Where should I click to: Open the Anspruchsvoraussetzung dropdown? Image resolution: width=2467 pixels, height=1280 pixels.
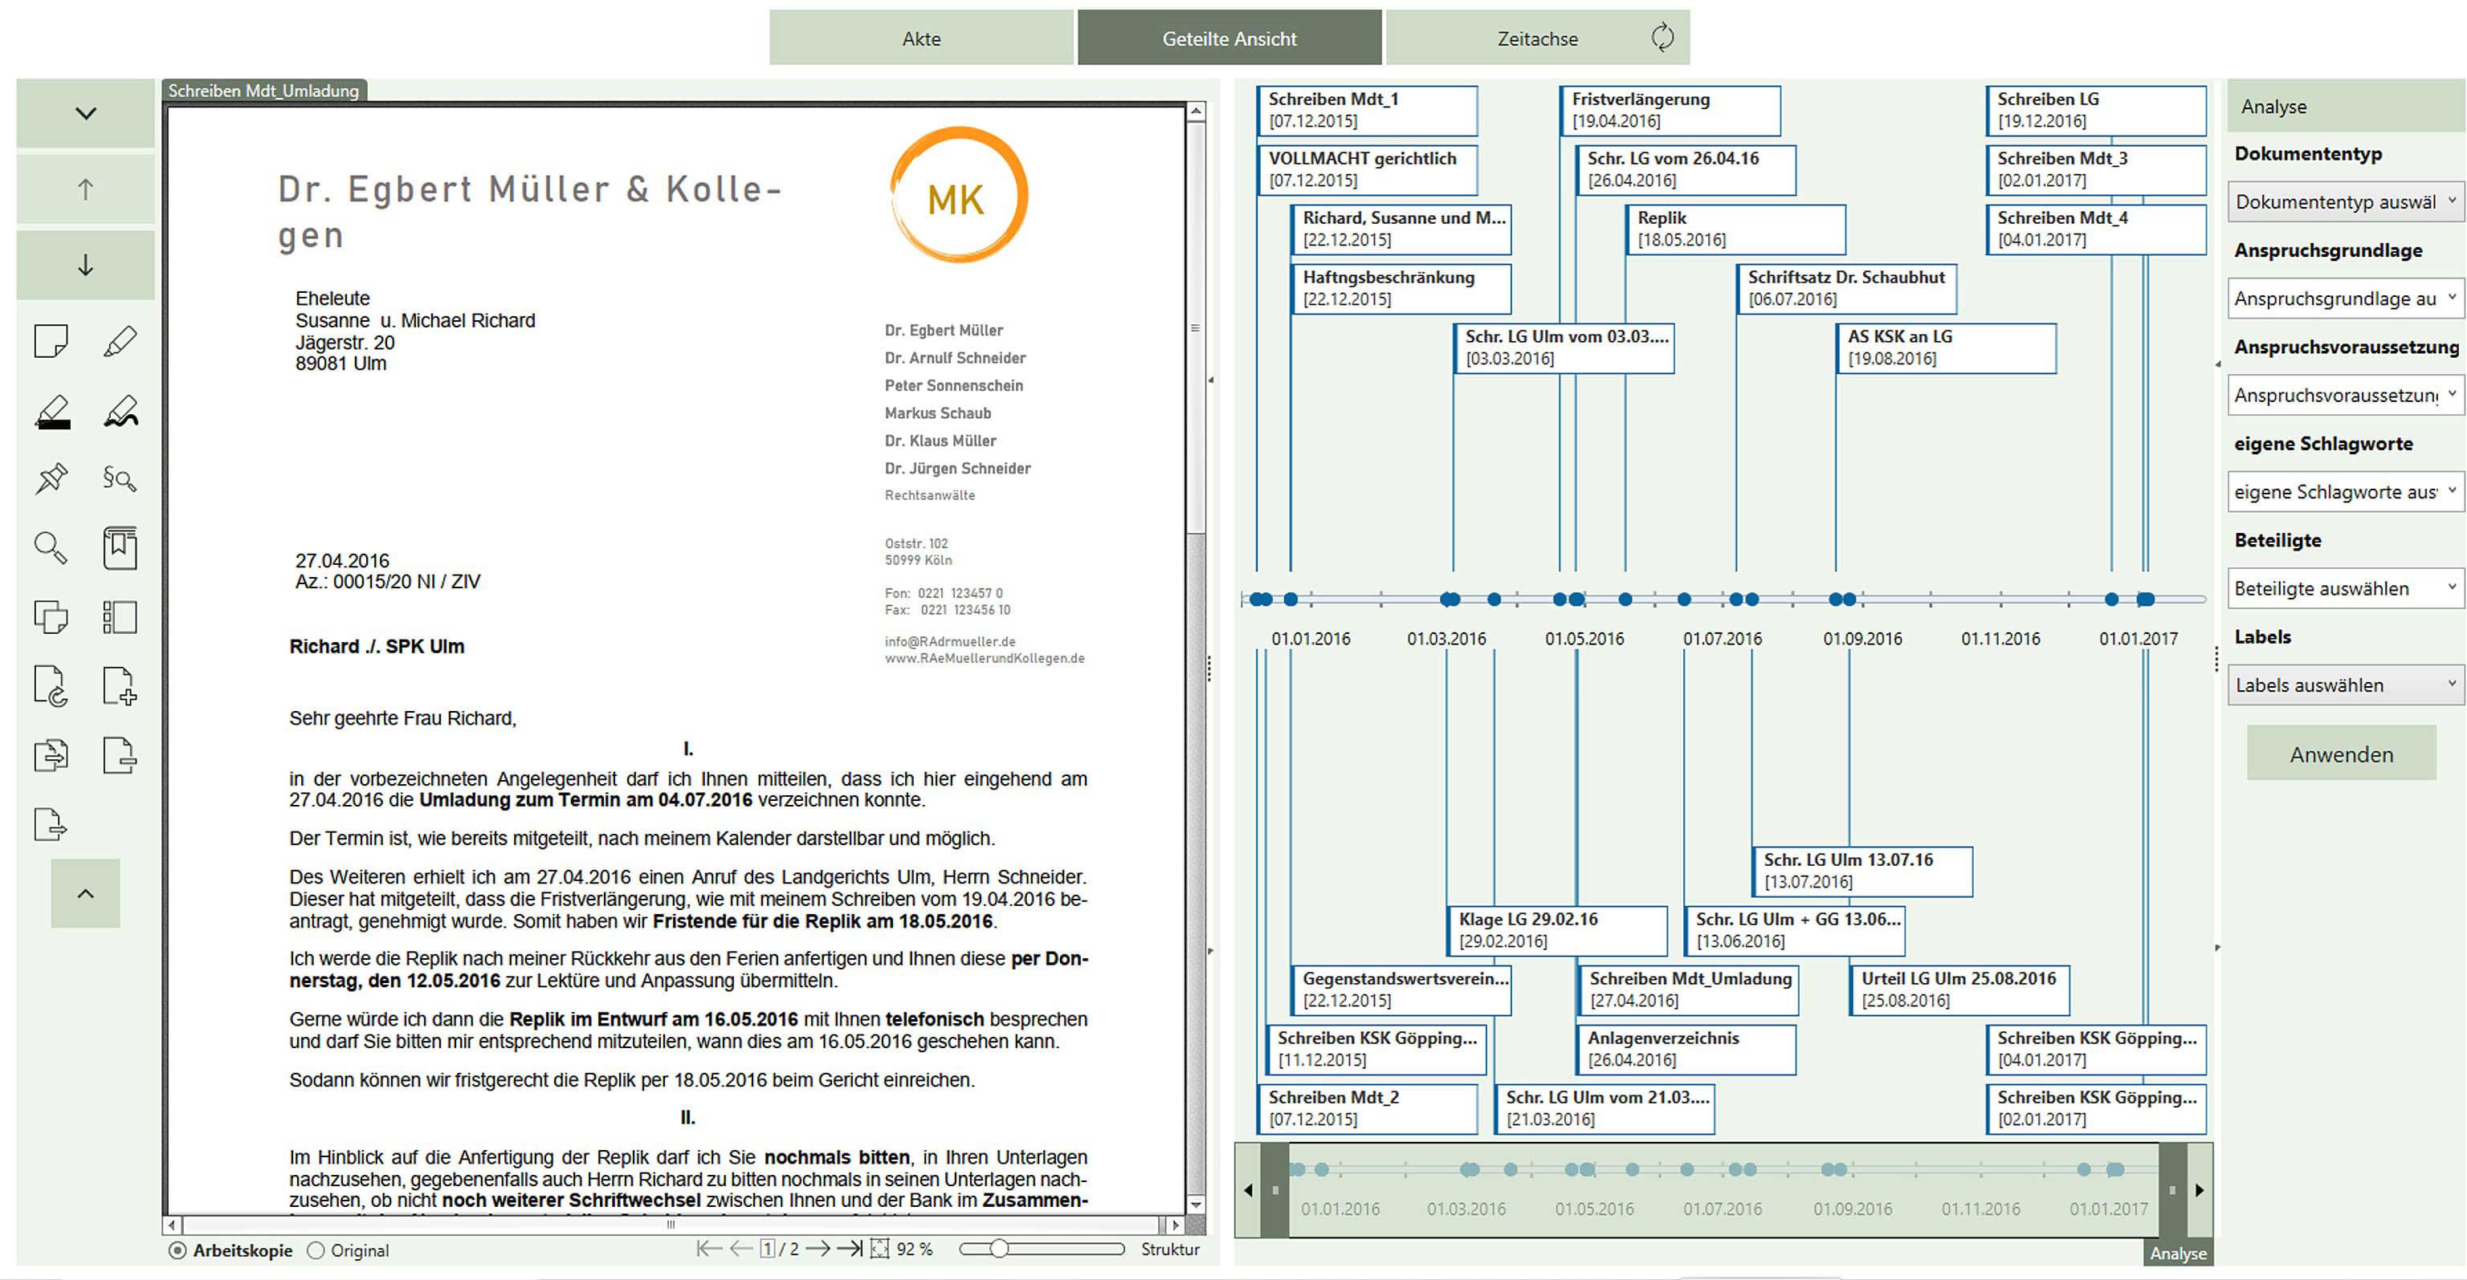2346,395
